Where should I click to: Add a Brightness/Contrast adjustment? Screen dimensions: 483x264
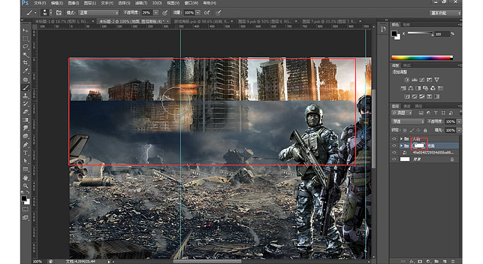(x=406, y=80)
